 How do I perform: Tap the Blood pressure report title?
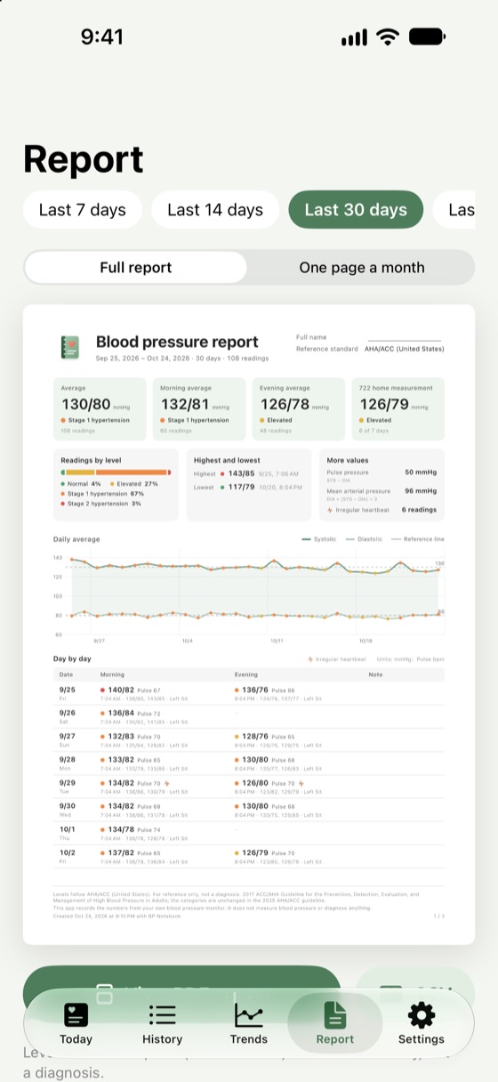pyautogui.click(x=177, y=342)
